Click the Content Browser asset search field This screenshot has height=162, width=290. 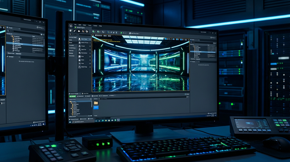pos(142,99)
